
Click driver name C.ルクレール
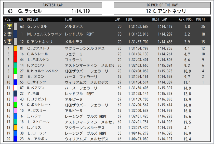pos(37,54)
